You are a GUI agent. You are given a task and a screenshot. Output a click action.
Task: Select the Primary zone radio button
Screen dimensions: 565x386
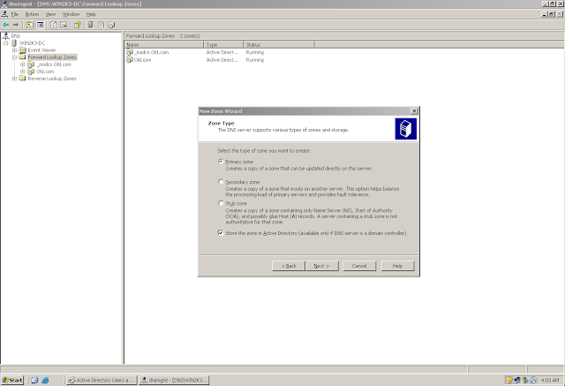(x=221, y=162)
